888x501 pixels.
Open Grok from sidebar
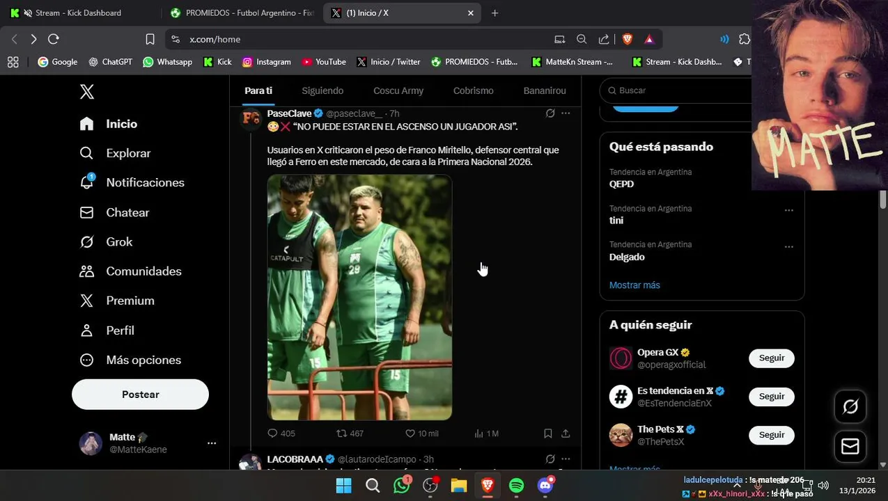tap(106, 241)
